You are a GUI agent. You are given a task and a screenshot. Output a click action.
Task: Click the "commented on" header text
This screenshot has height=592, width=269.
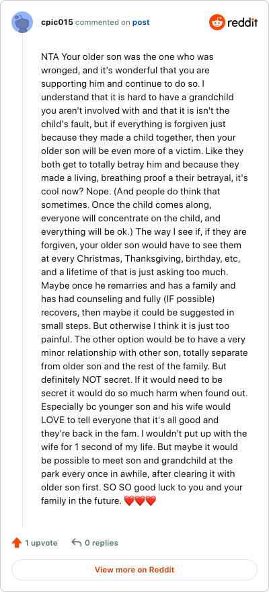(103, 22)
